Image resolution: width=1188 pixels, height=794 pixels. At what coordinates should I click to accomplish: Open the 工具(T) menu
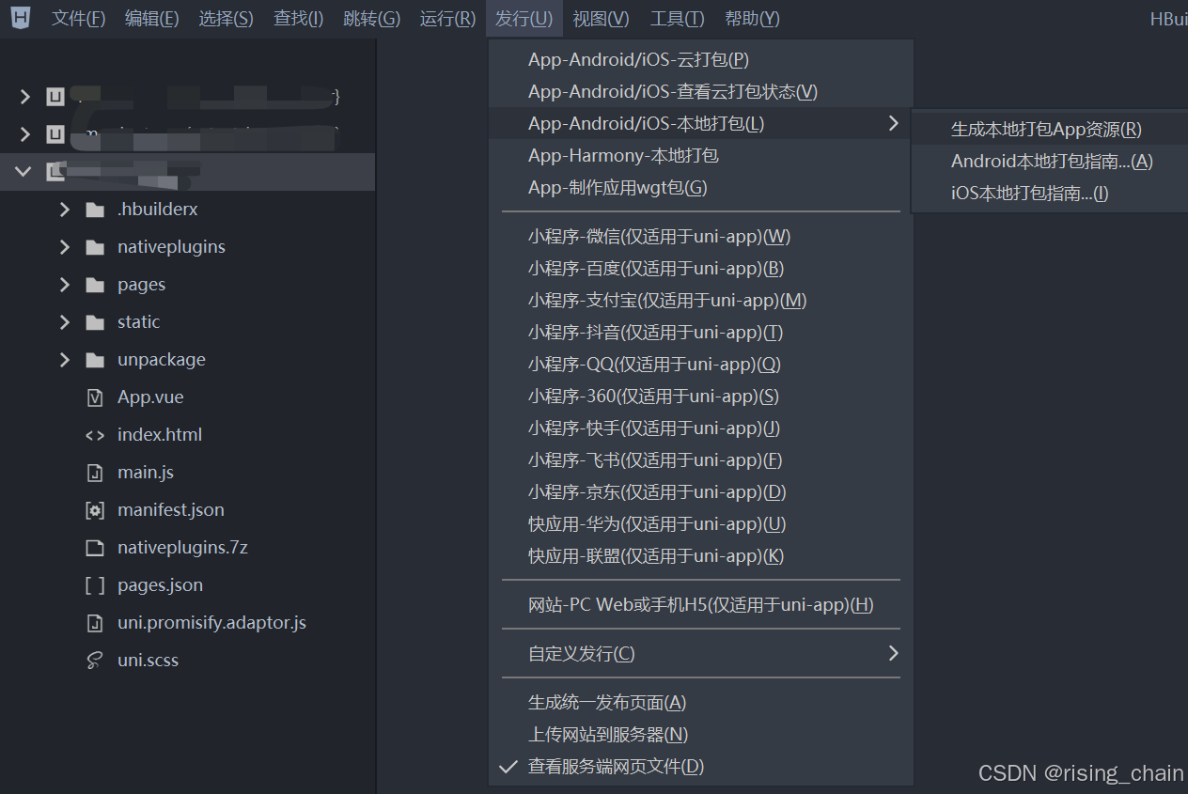(677, 19)
